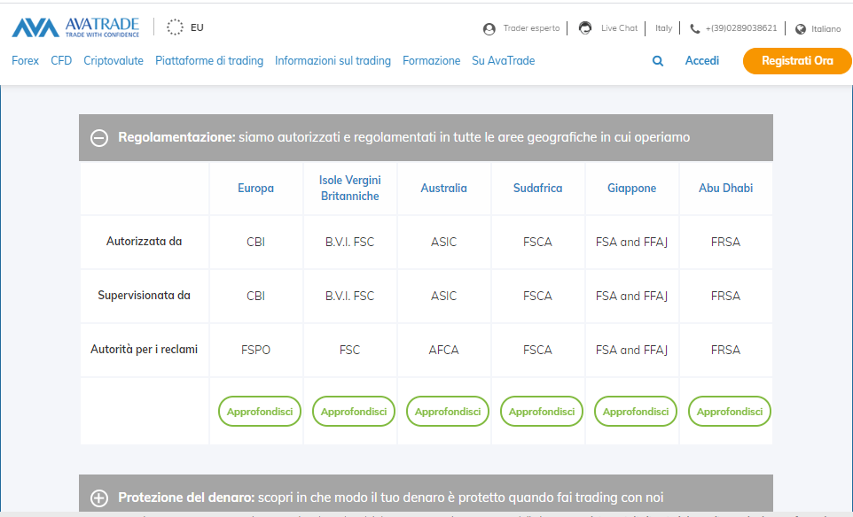Click the Trader esperto link
Viewport: 853px width, 517px height.
(531, 28)
